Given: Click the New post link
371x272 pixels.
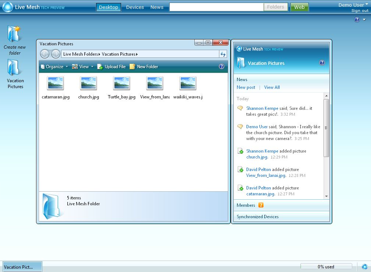Looking at the screenshot, I should point(246,87).
